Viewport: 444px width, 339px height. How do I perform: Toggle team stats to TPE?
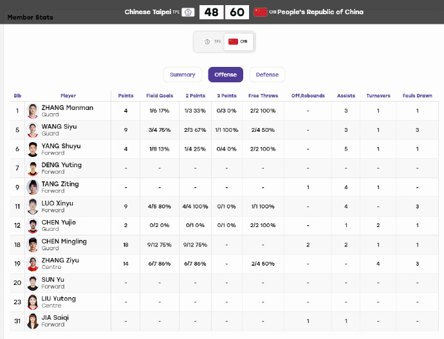coord(212,42)
